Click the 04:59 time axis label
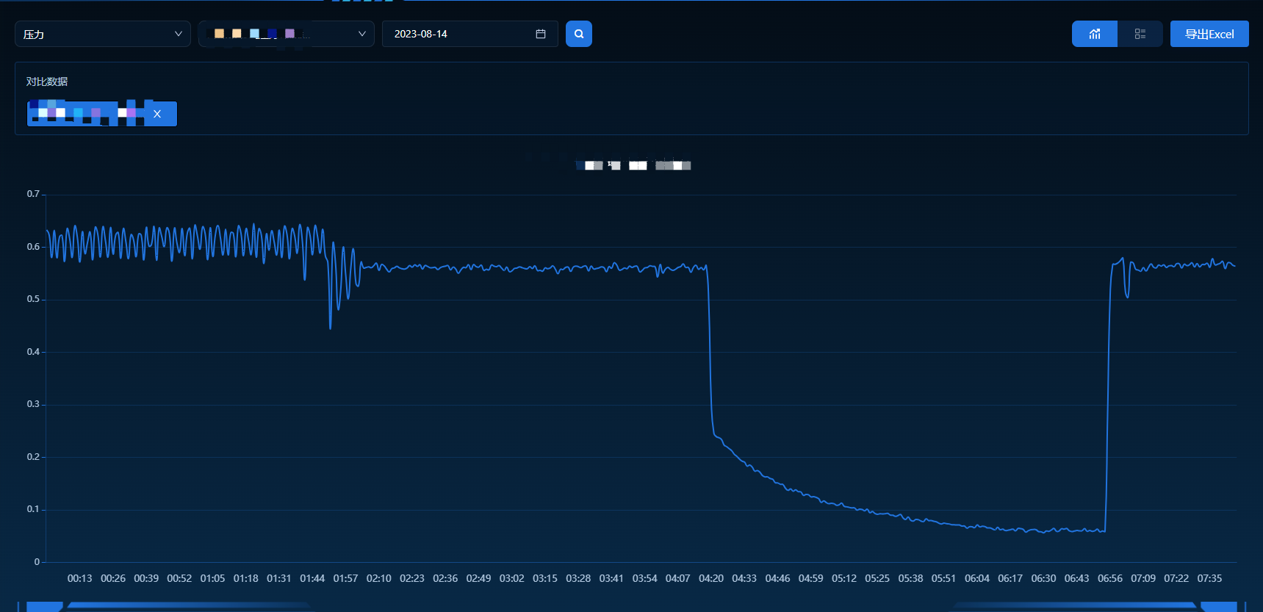 (x=811, y=578)
